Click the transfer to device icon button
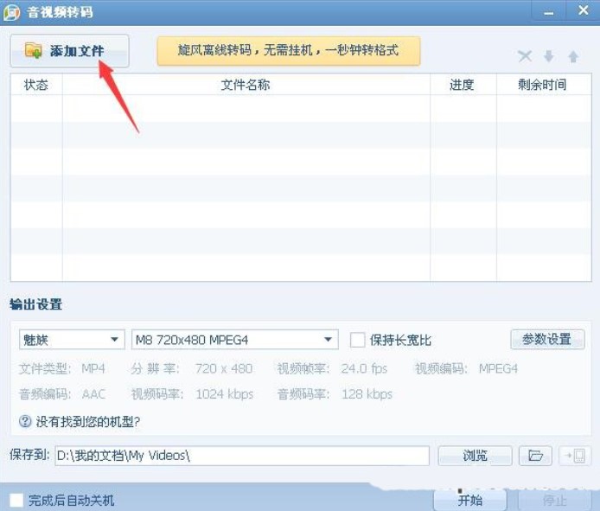 [575, 456]
